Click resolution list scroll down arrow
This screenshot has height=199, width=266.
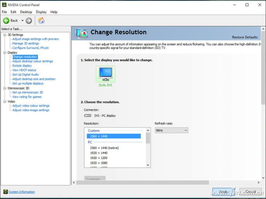(x=148, y=165)
